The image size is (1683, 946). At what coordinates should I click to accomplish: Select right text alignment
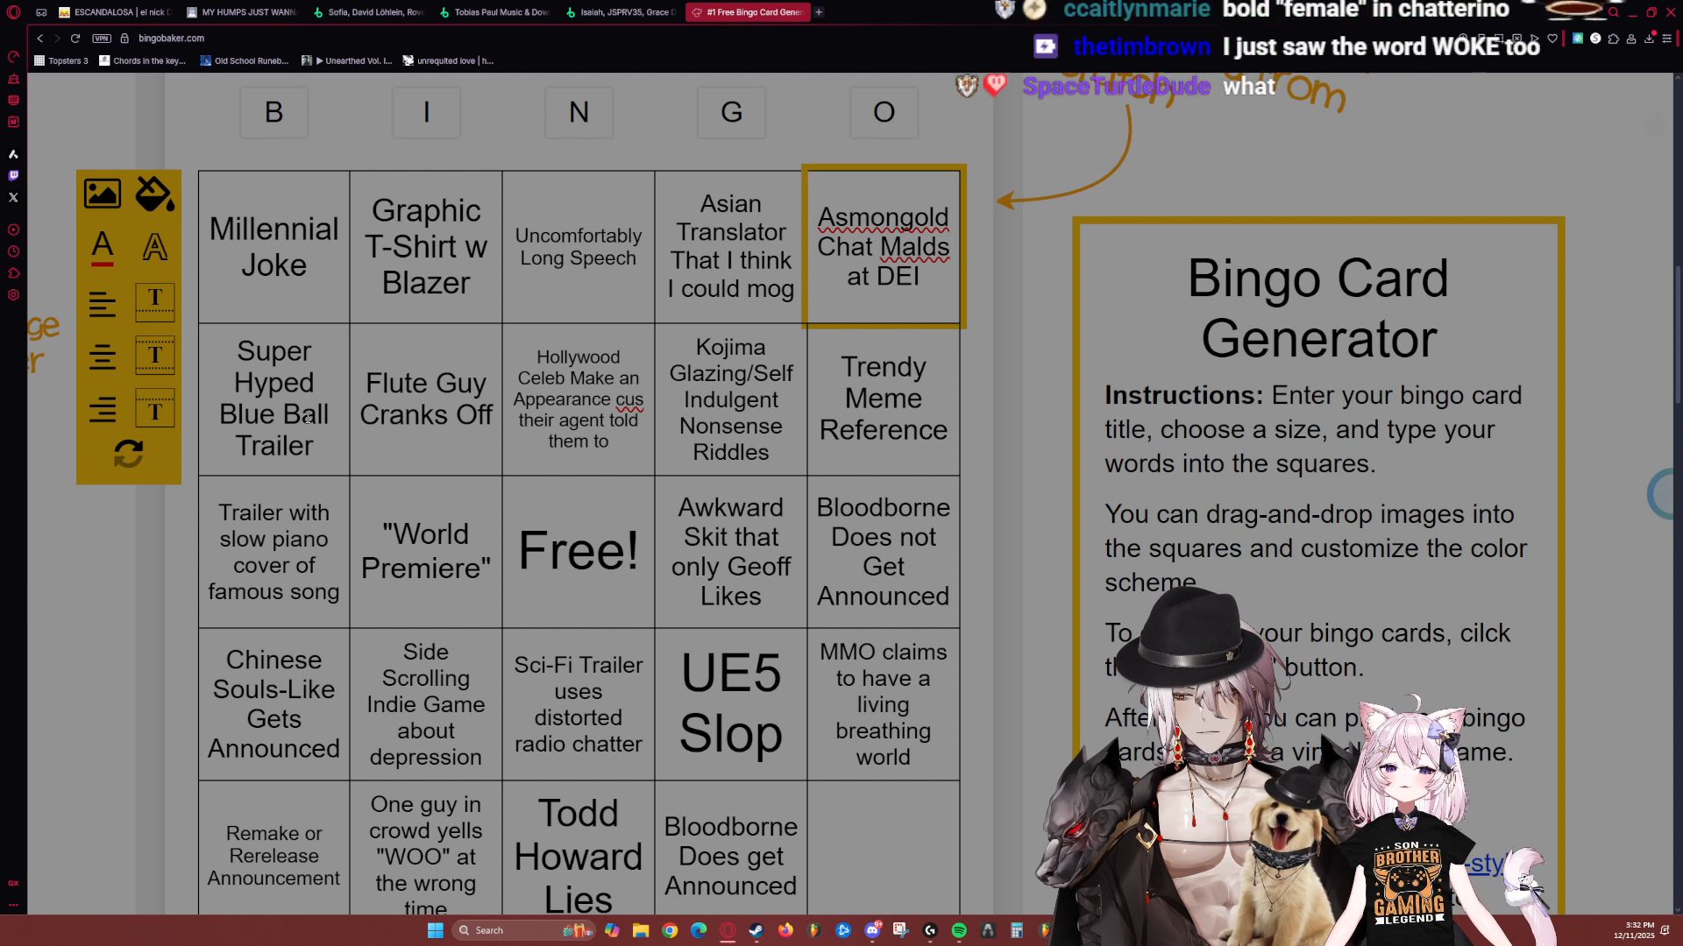[103, 409]
